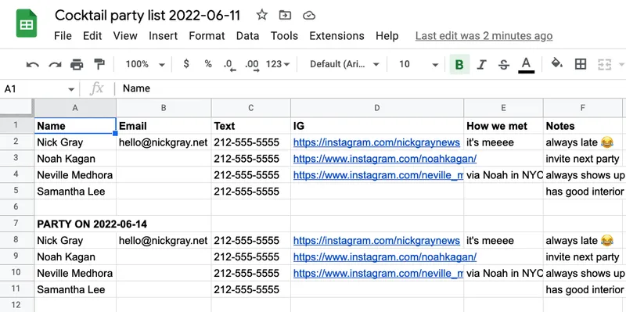
Task: Open neville Instagram link in row 4
Action: pyautogui.click(x=378, y=175)
